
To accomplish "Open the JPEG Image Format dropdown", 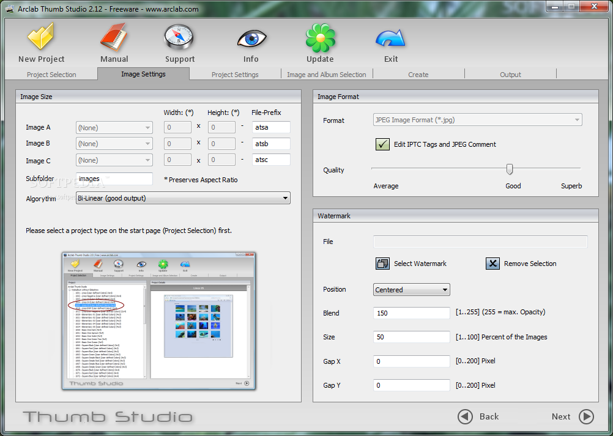I will point(477,120).
